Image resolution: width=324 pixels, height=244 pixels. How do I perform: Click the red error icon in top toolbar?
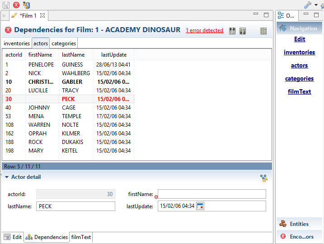[16, 5]
